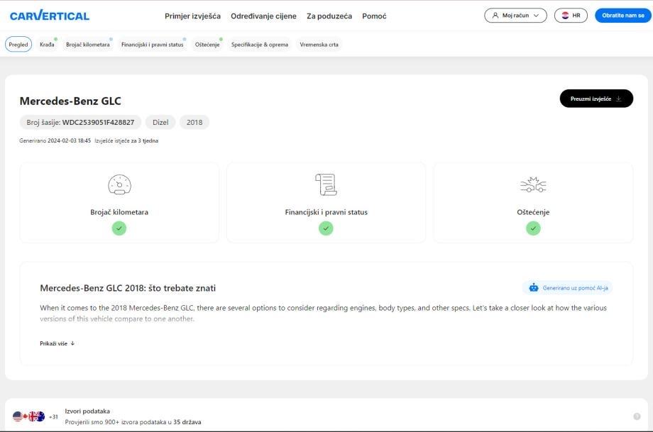
Task: Click help question icon beside Izvori podataka
Action: [x=637, y=416]
